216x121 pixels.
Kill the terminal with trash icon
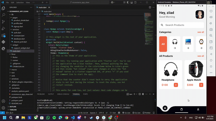click(143, 94)
